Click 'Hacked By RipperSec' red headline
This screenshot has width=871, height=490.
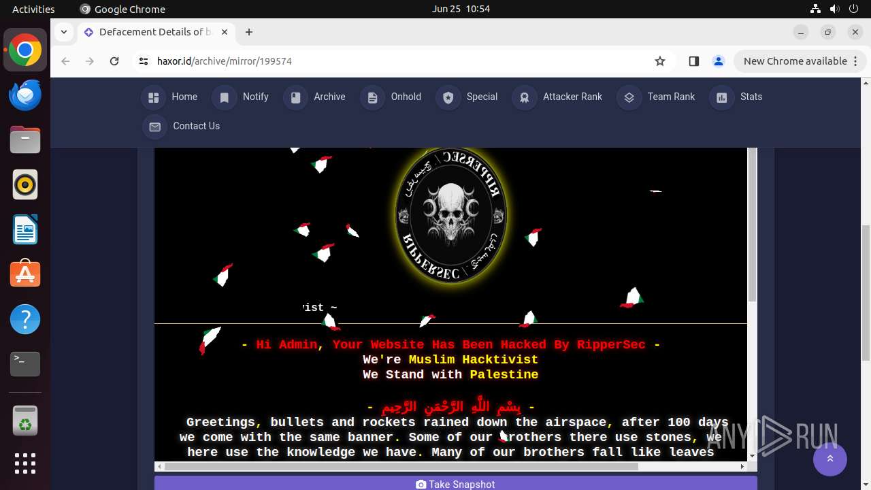(x=450, y=344)
